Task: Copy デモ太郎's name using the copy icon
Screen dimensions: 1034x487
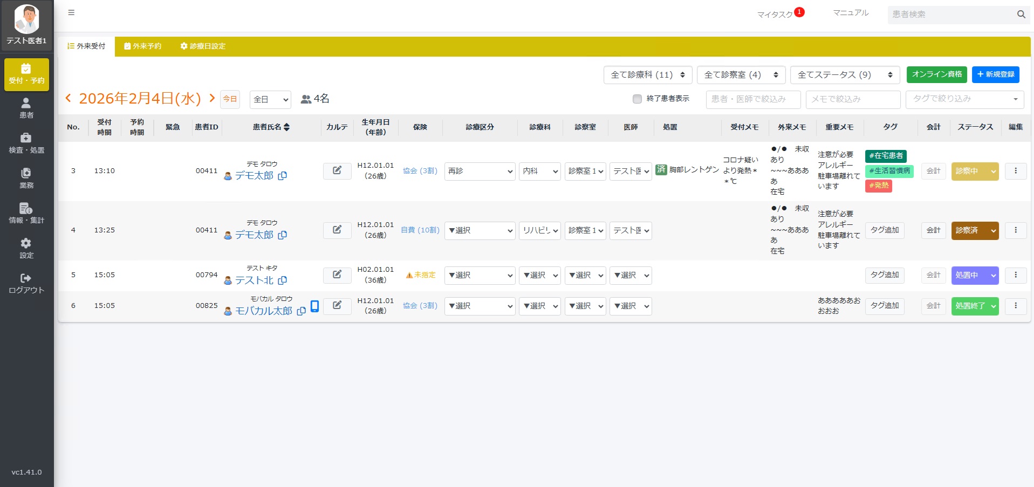Action: click(283, 176)
